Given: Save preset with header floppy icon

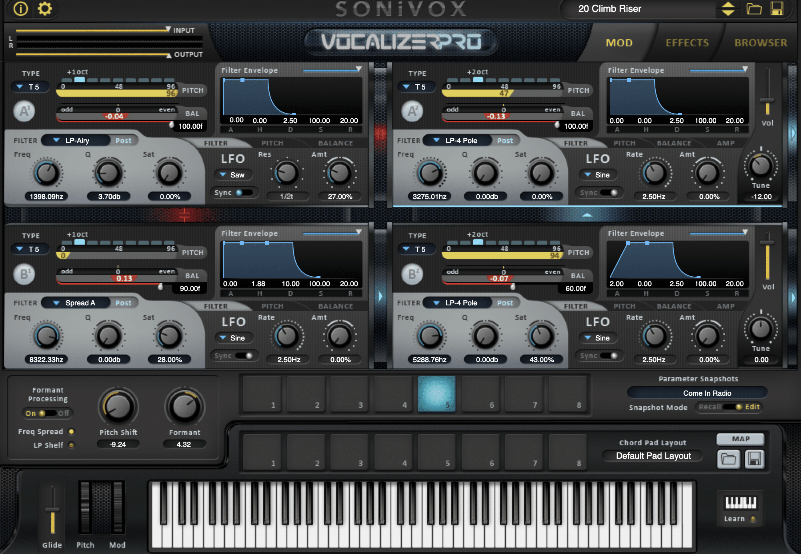Looking at the screenshot, I should (x=777, y=9).
